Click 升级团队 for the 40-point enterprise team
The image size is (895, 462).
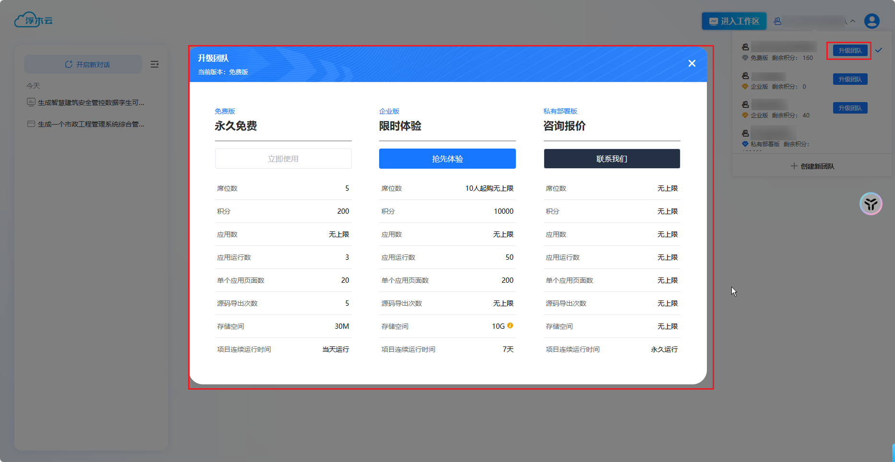click(850, 108)
